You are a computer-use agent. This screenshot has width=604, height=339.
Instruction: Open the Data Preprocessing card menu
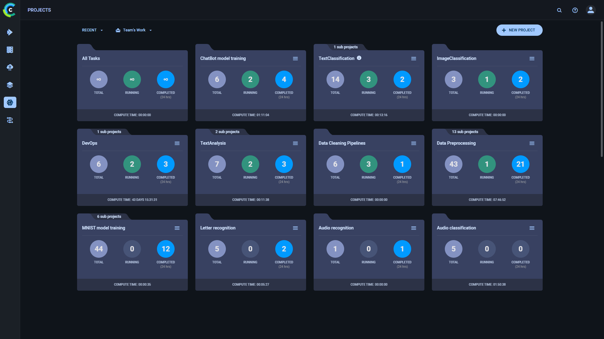[x=532, y=143]
